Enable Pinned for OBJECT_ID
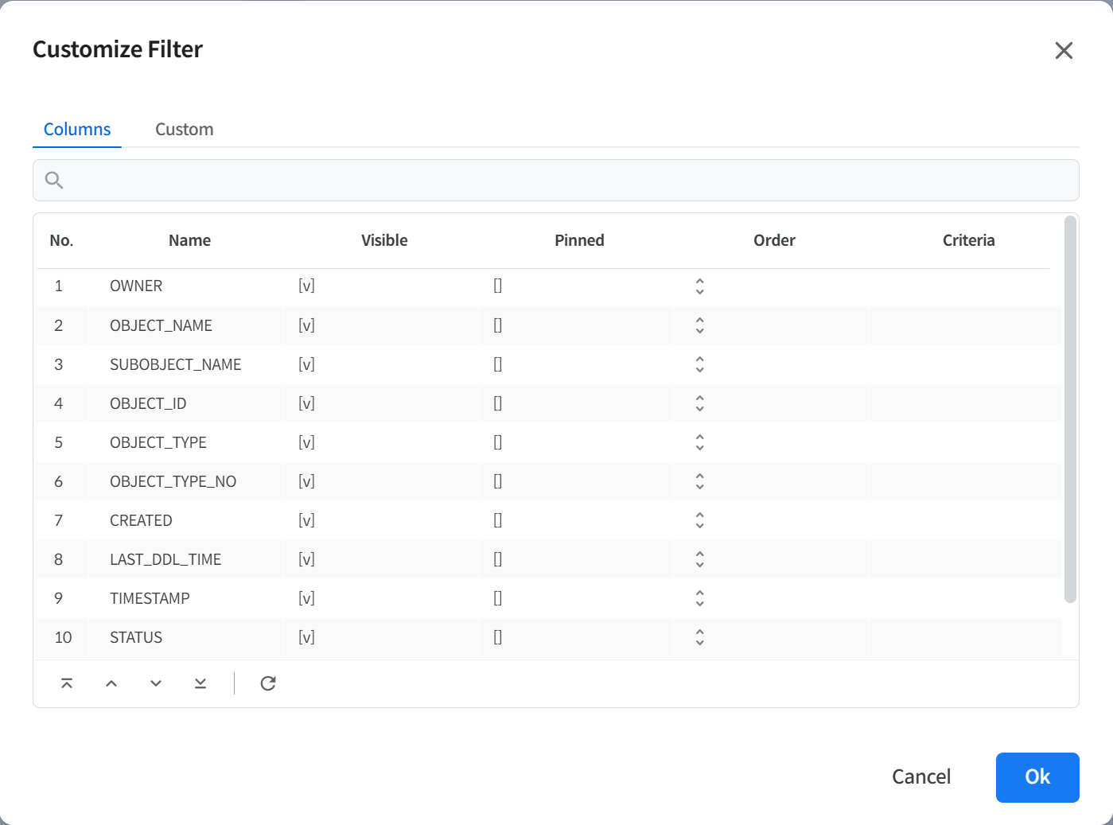The width and height of the screenshot is (1113, 825). coord(497,403)
